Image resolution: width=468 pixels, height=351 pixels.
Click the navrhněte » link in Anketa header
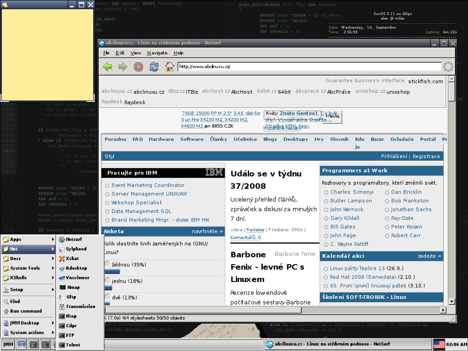coord(207,231)
